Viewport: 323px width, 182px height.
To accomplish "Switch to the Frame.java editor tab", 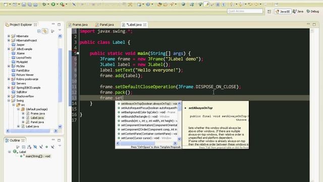I will pyautogui.click(x=78, y=25).
